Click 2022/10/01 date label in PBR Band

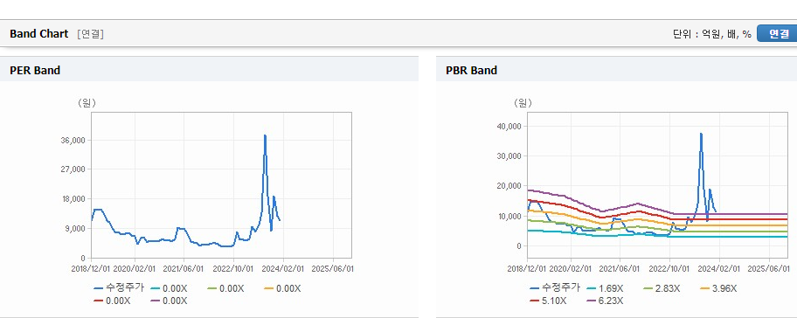click(669, 269)
